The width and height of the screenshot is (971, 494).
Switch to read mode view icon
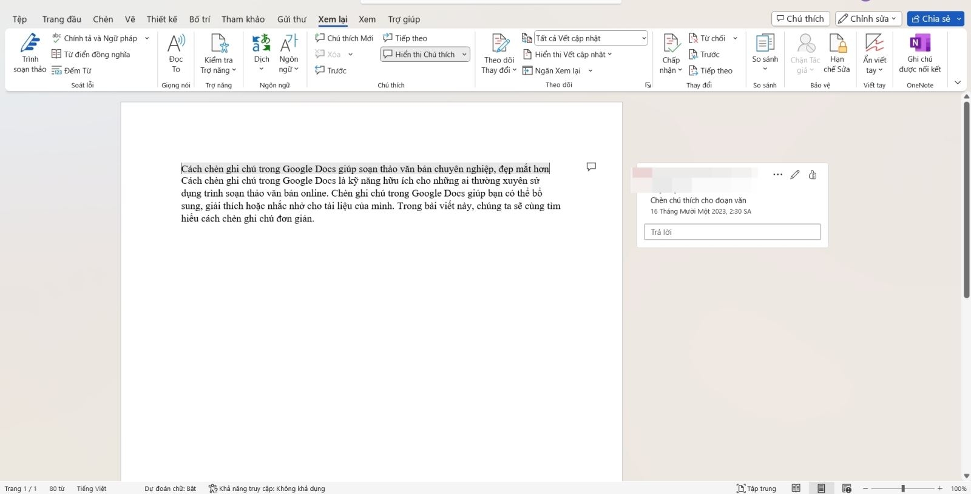(x=796, y=489)
